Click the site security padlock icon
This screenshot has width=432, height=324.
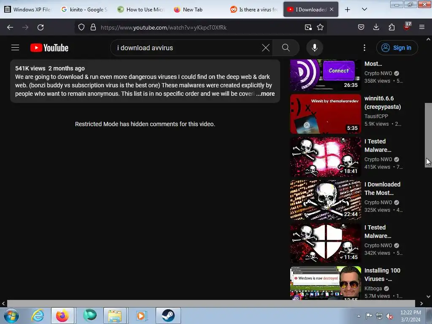coord(93,27)
